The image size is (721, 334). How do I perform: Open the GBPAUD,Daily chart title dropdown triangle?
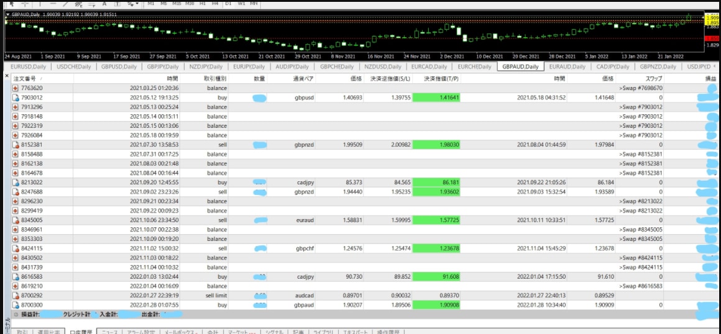8,14
